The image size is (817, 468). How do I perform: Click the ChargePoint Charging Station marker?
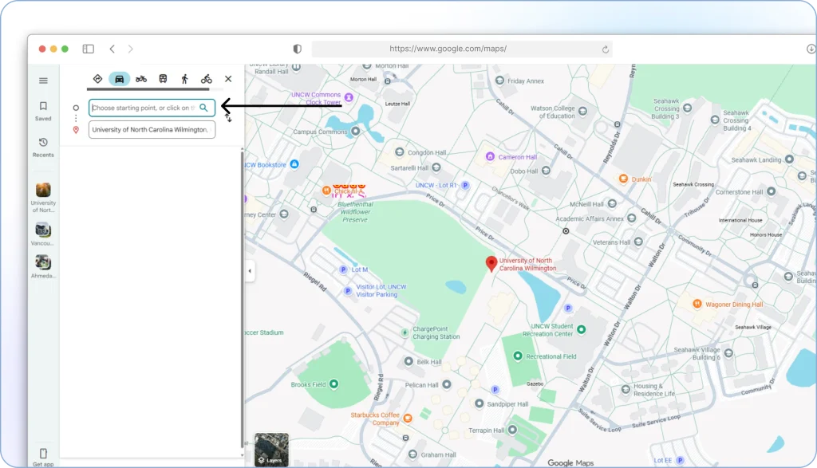405,332
